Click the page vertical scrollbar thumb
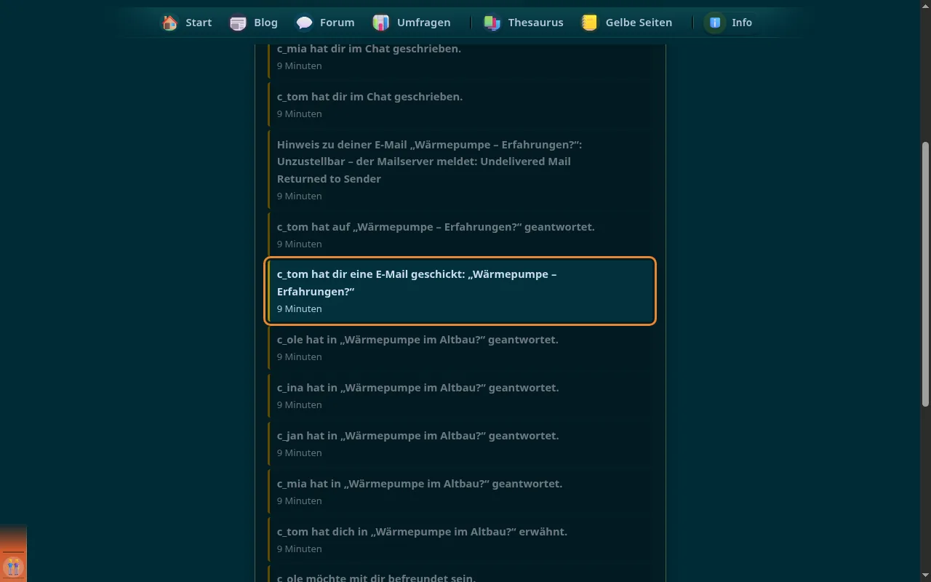Viewport: 931px width, 582px height. click(925, 274)
